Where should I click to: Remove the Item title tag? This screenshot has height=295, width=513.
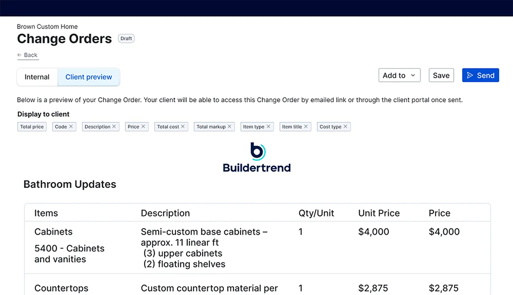point(306,127)
